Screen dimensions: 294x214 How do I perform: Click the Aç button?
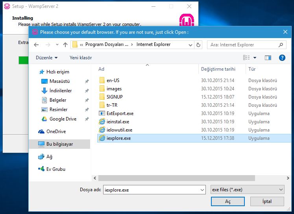tap(228, 201)
